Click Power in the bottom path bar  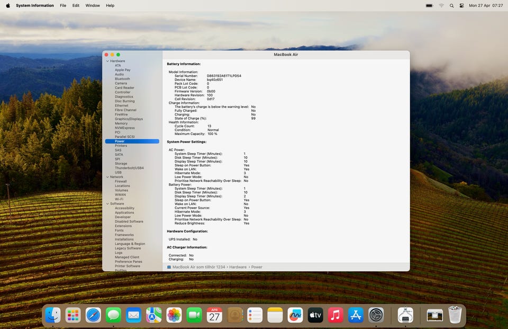pyautogui.click(x=257, y=267)
